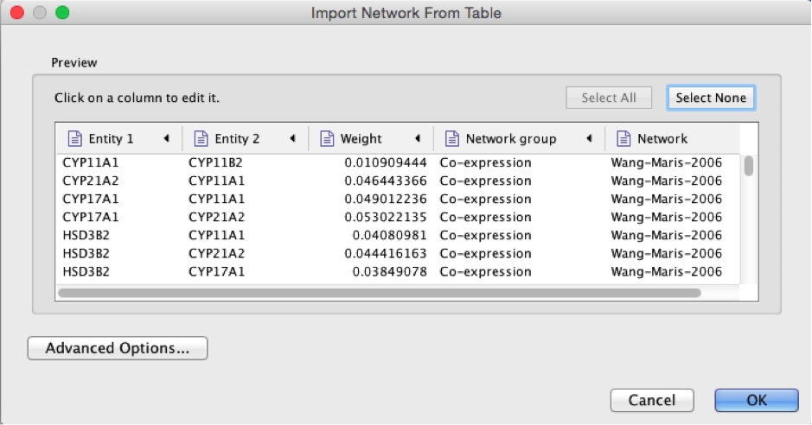This screenshot has height=425, width=812.
Task: Cancel the network import
Action: click(x=652, y=400)
